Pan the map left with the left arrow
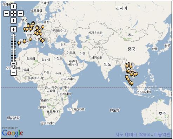173x139 pixels. click(6, 14)
